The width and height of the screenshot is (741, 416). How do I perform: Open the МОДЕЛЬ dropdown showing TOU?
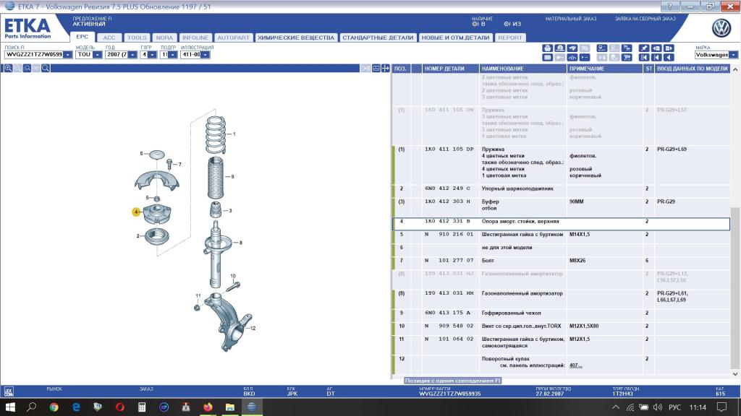coord(97,55)
